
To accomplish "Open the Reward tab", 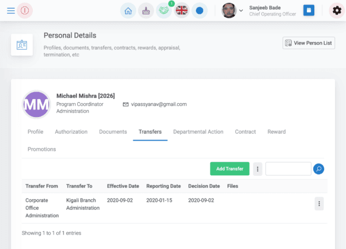I will click(276, 131).
